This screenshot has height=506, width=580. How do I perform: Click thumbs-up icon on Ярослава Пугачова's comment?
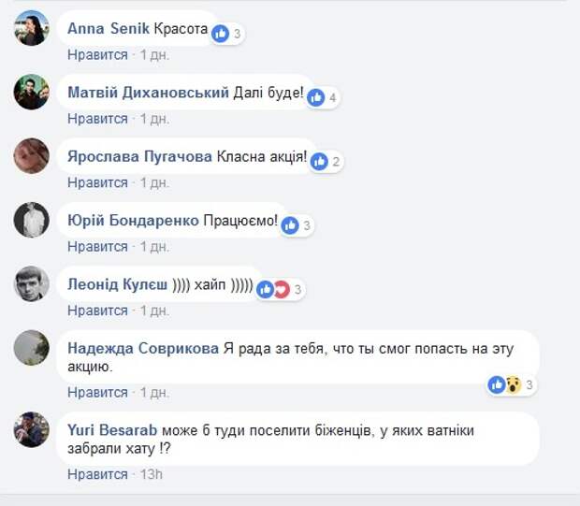[x=319, y=162]
